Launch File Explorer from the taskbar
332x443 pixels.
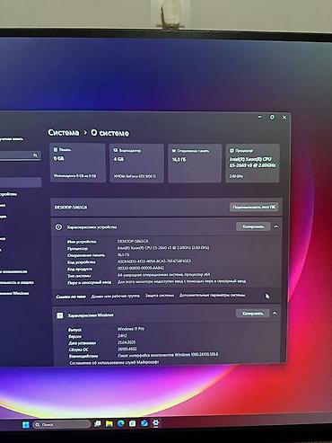click(109, 423)
